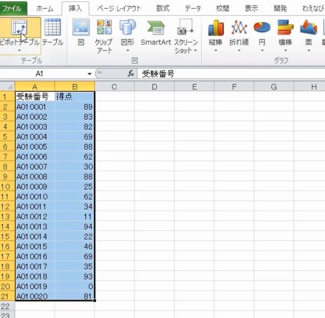The width and height of the screenshot is (325, 318).
Task: Open the 円 chart dropdown arrow
Action: [x=262, y=50]
